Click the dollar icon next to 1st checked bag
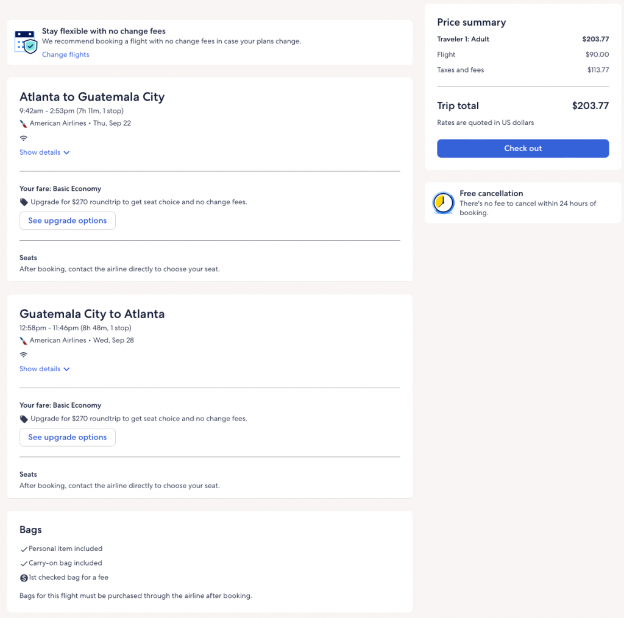This screenshot has width=624, height=618. coord(24,578)
